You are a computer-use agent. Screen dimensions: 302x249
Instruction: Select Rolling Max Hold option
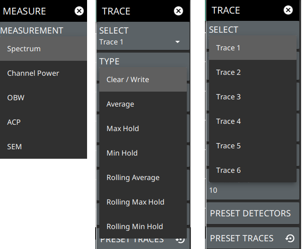143,202
